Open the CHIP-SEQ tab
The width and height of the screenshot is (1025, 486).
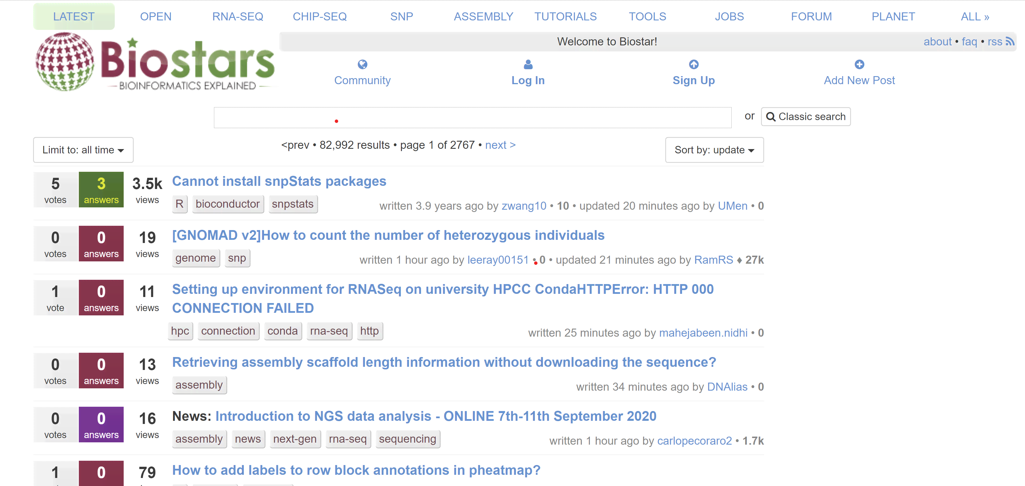tap(320, 16)
